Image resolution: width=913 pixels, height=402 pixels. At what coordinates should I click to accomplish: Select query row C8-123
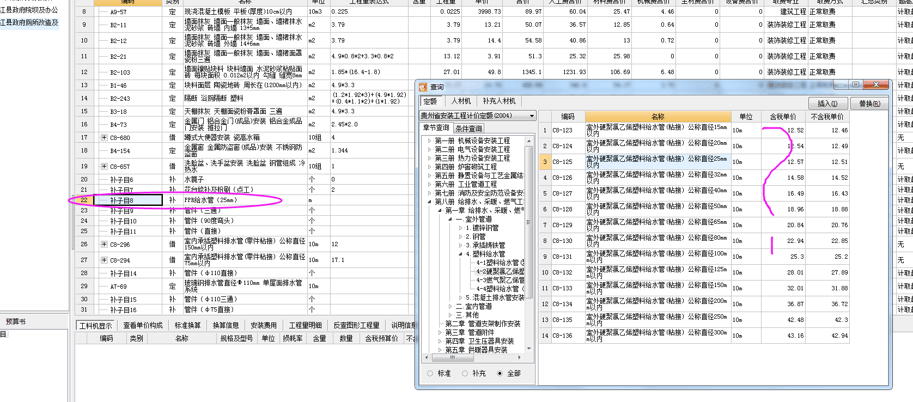[x=694, y=130]
